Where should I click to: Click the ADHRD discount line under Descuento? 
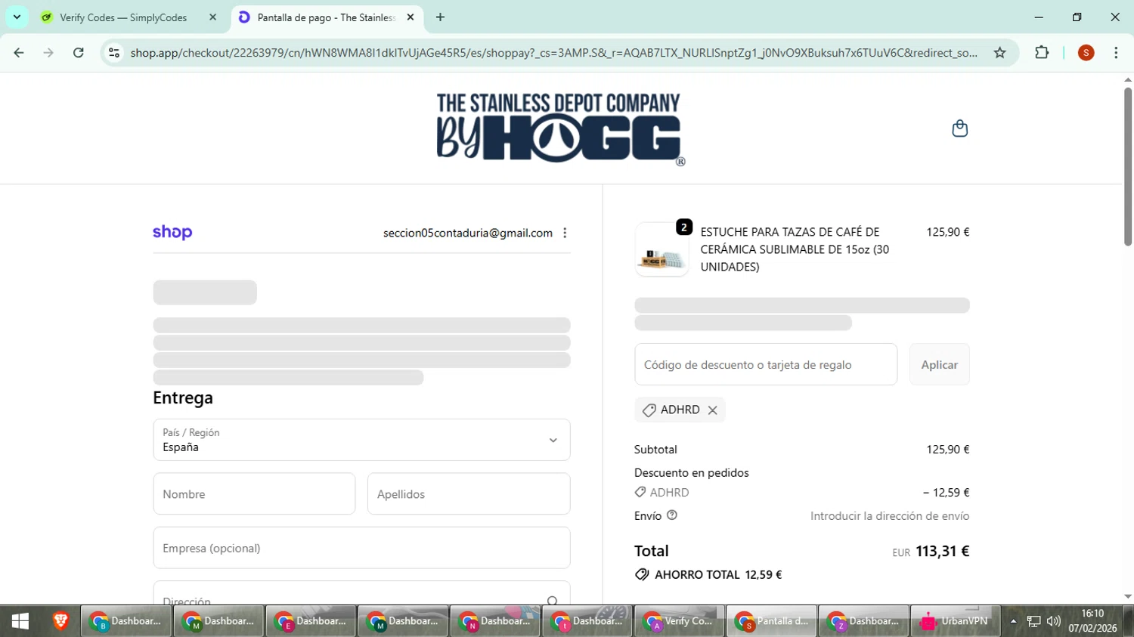(x=662, y=493)
